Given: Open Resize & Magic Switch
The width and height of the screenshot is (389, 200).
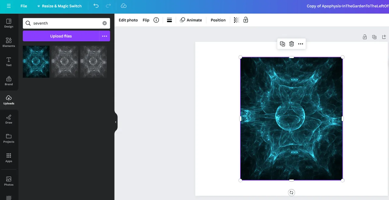Looking at the screenshot, I should 59,6.
